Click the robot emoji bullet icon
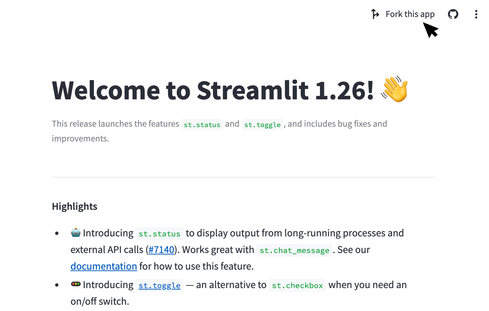Image resolution: width=489 pixels, height=311 pixels. coord(76,233)
